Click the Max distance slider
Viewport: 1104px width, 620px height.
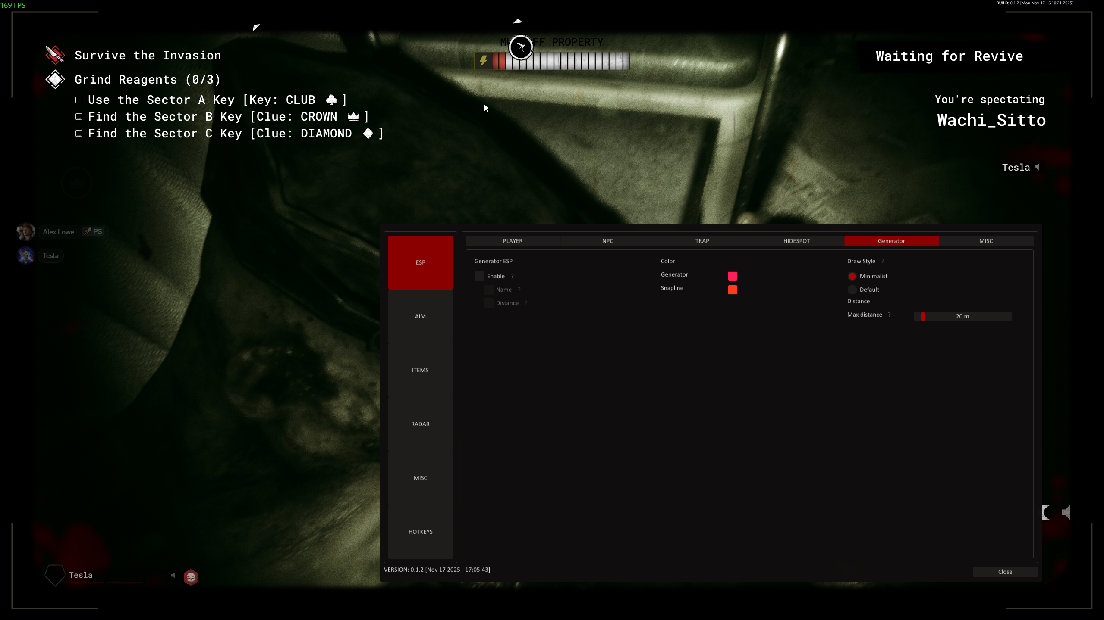pyautogui.click(x=962, y=316)
